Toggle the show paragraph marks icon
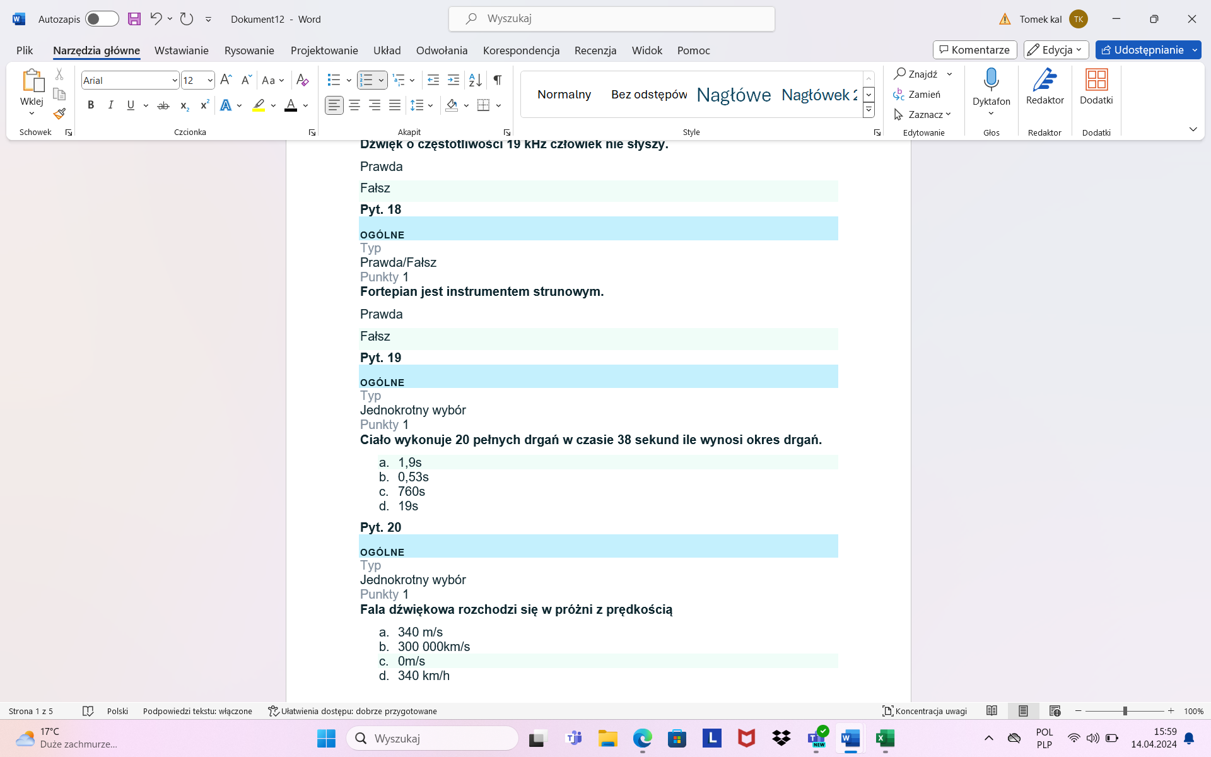 tap(498, 80)
